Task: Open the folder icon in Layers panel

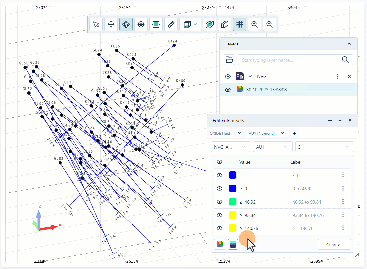Action: click(229, 60)
